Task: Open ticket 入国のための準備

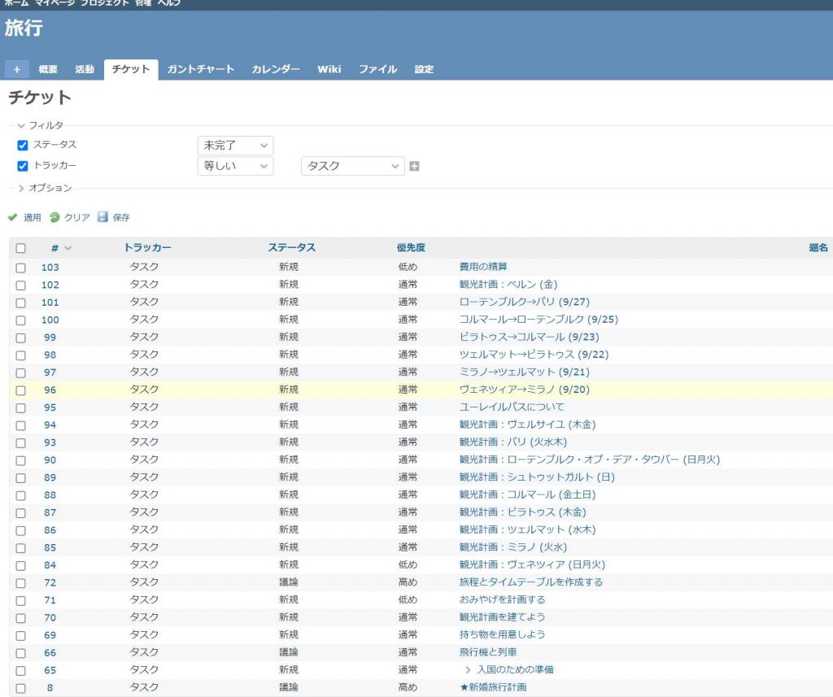Action: pyautogui.click(x=515, y=670)
